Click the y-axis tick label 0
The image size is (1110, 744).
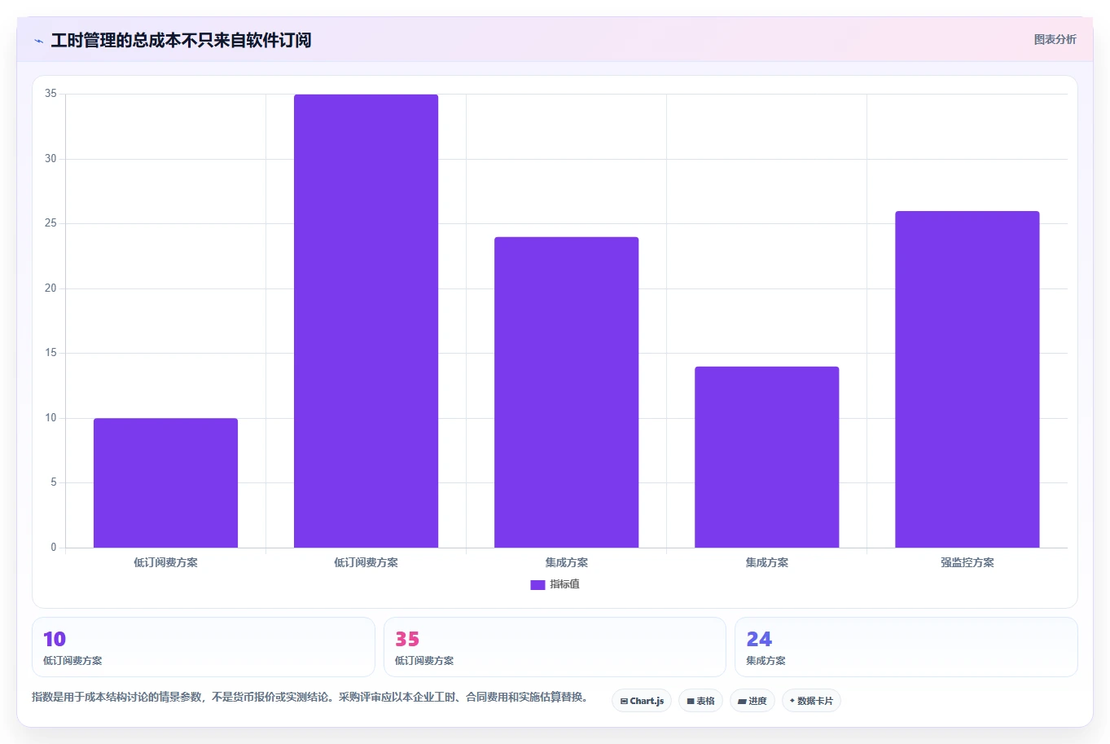pos(54,547)
